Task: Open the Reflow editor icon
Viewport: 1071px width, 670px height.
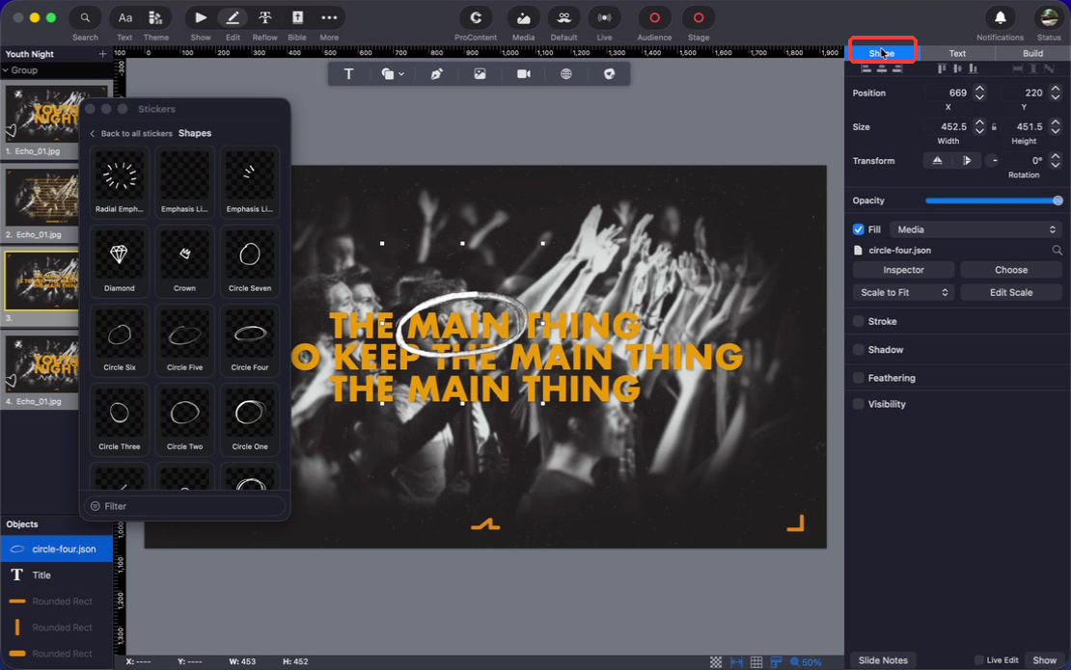Action: (x=265, y=17)
